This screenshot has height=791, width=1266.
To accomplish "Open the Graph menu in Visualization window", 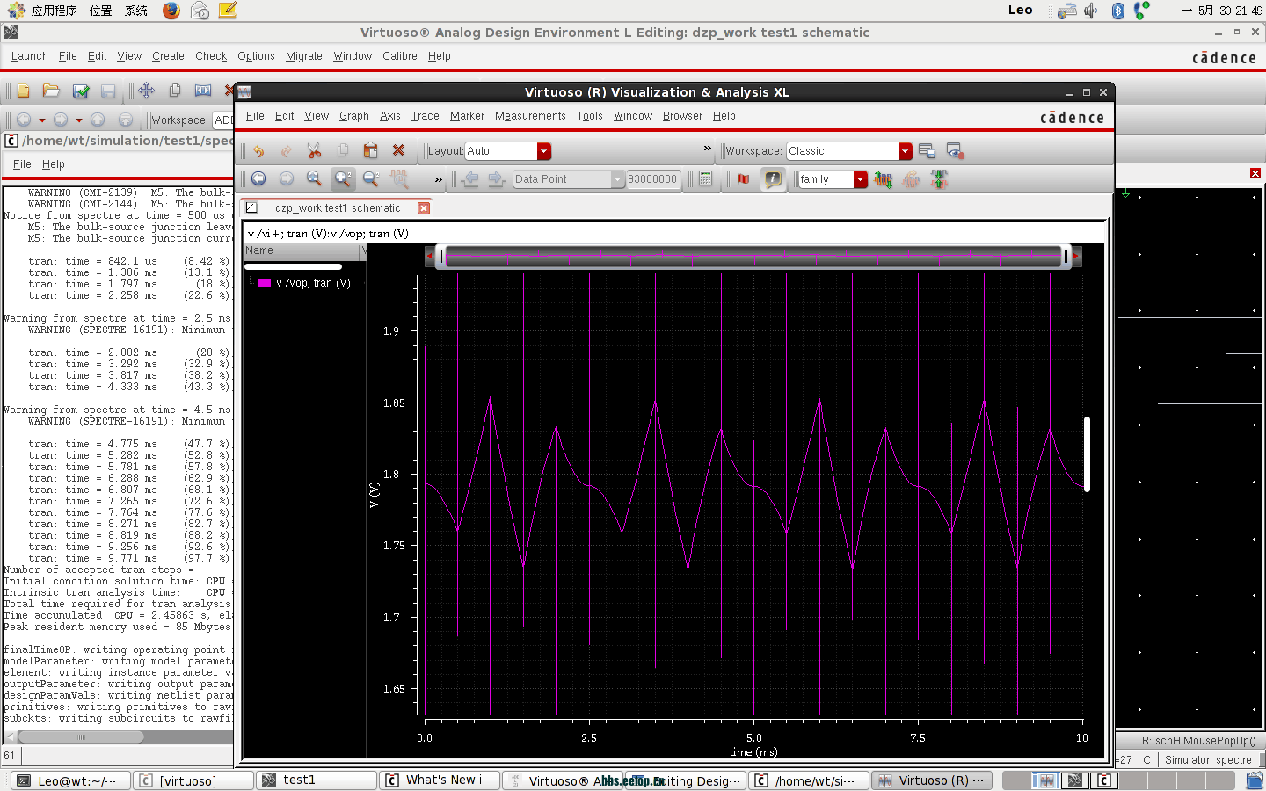I will 353,116.
